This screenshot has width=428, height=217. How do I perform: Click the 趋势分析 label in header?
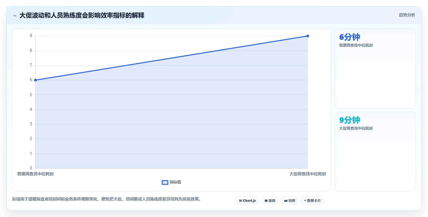tap(407, 15)
